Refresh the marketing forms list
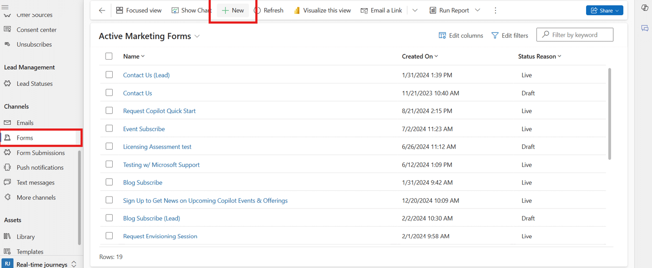Viewport: 652px width, 268px height. 268,10
